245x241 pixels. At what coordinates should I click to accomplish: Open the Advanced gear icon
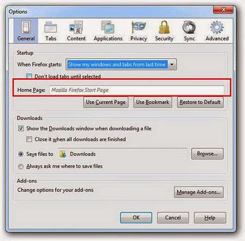(217, 27)
